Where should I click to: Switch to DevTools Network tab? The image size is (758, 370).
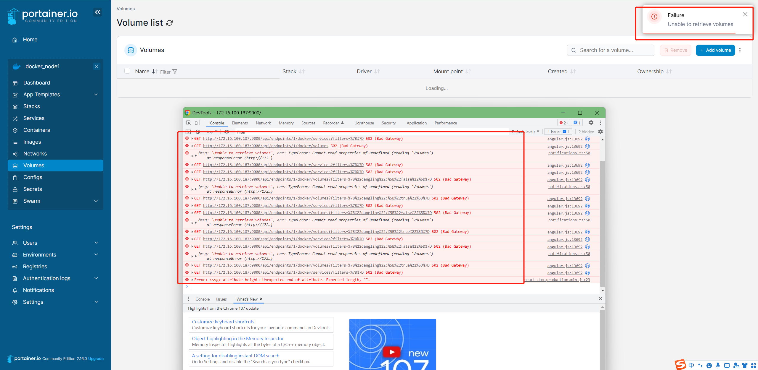pyautogui.click(x=263, y=123)
